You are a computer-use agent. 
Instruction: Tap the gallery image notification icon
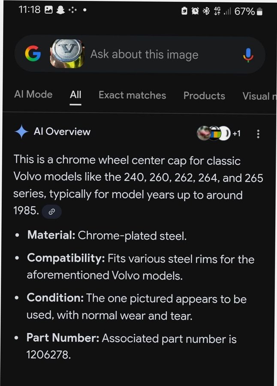48,9
